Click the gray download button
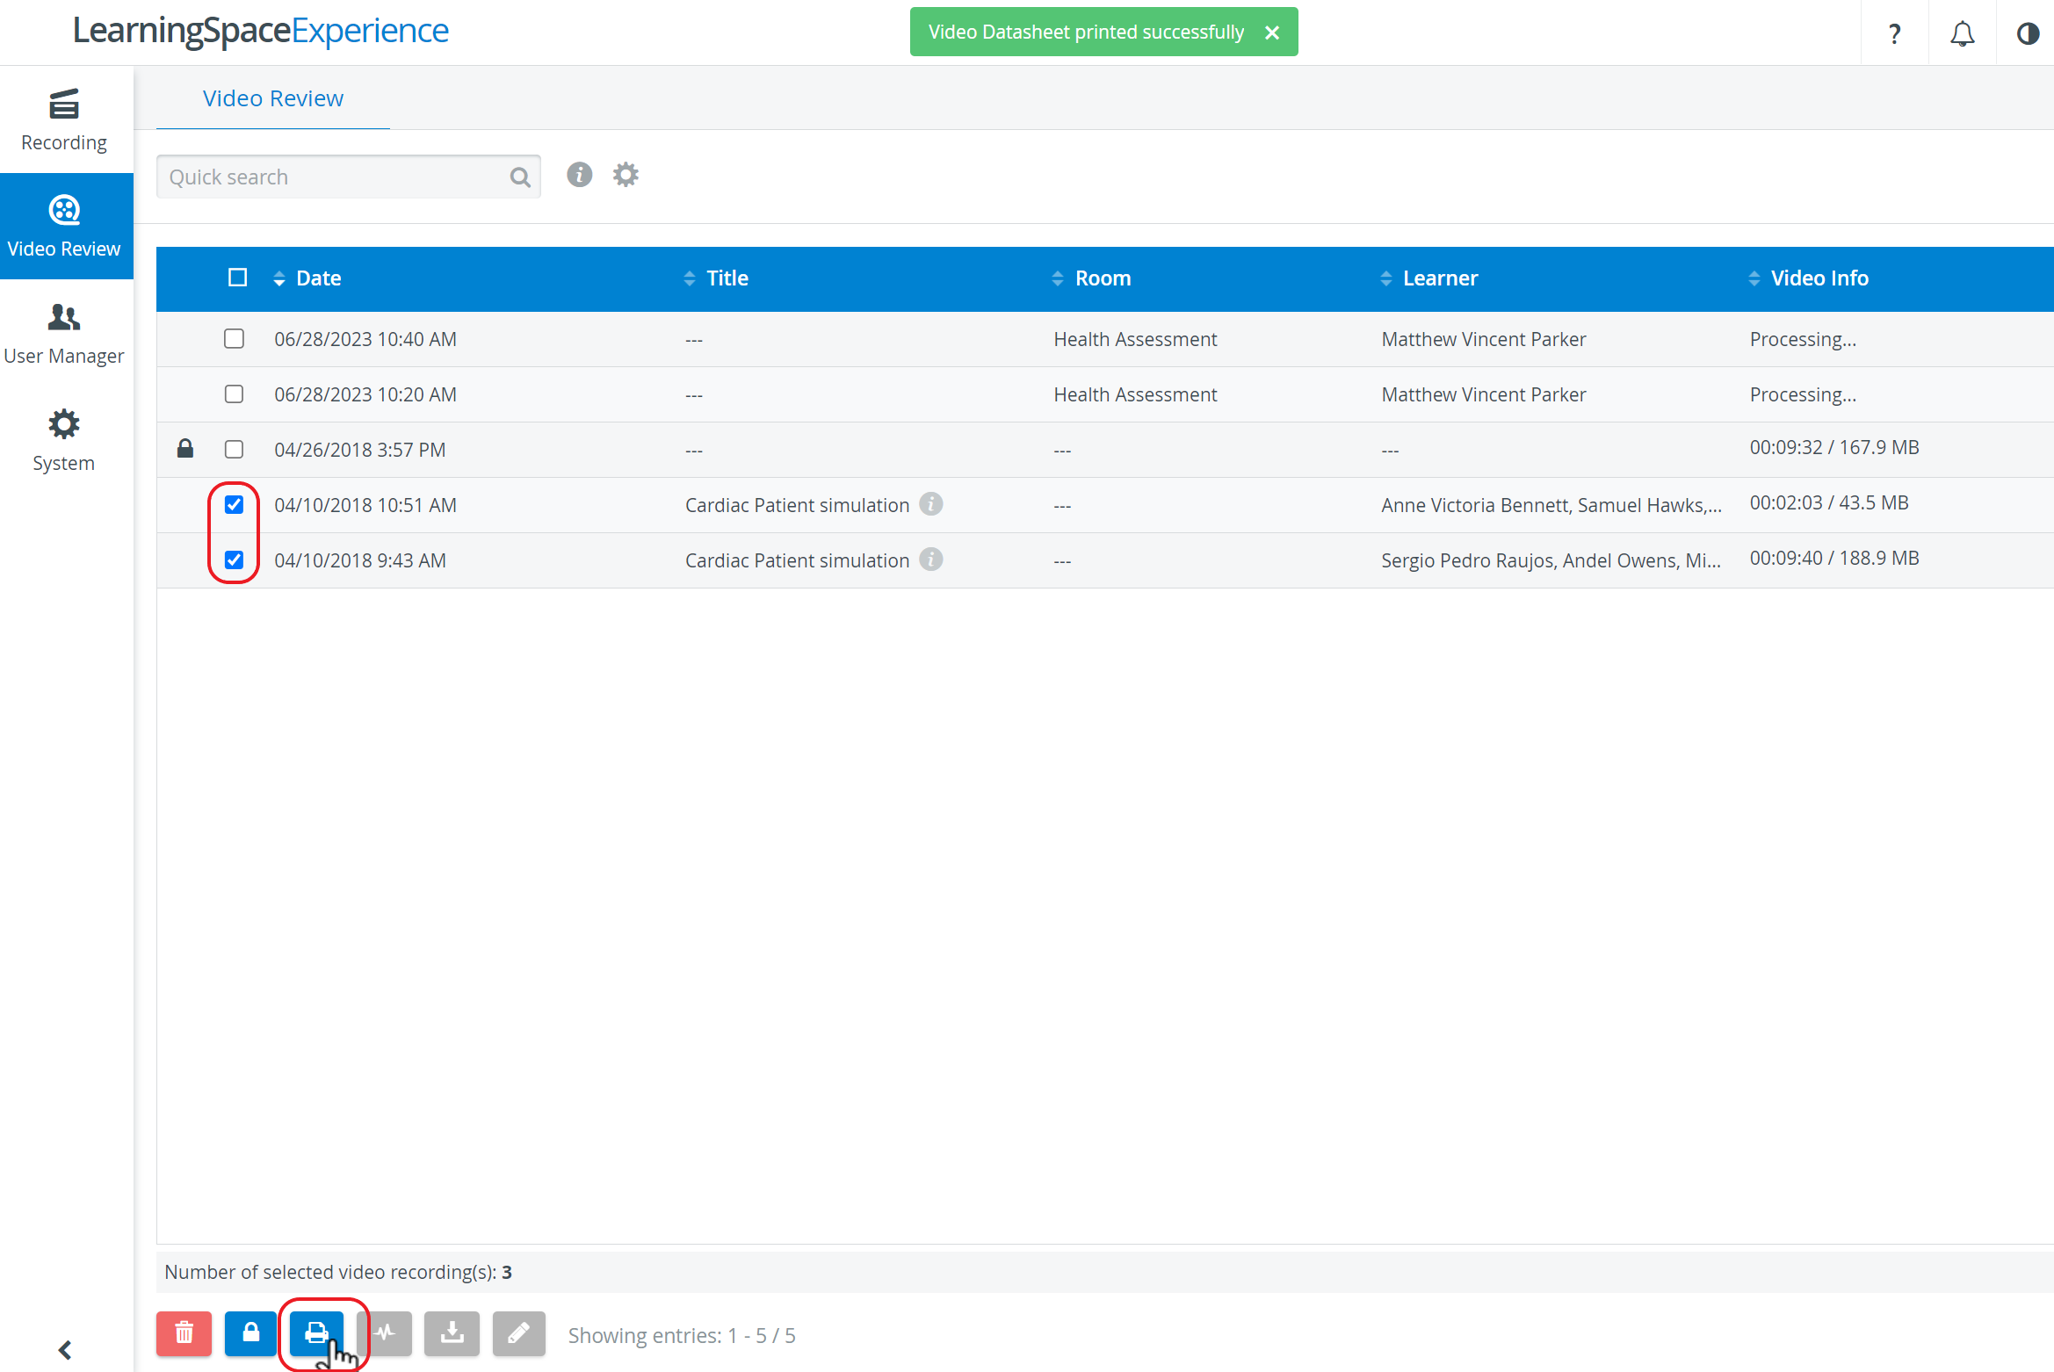 click(452, 1333)
